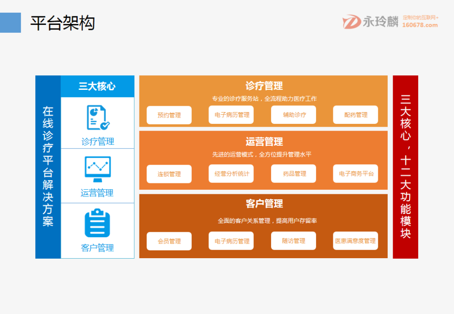Open the 随访管理 module
This screenshot has height=314, width=454.
point(294,240)
